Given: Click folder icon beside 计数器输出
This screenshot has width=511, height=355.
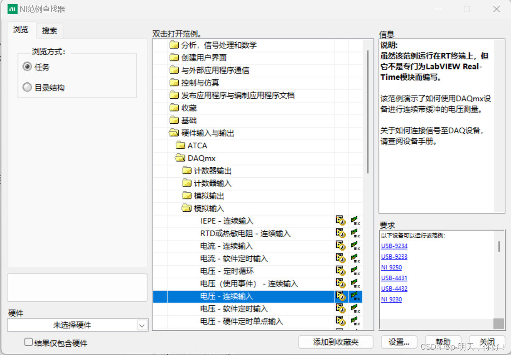Looking at the screenshot, I should pos(187,171).
